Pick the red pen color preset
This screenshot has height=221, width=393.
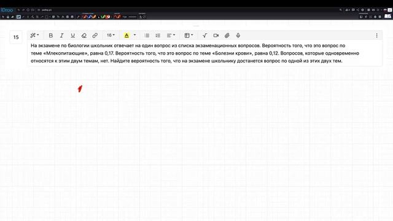tap(85, 17)
